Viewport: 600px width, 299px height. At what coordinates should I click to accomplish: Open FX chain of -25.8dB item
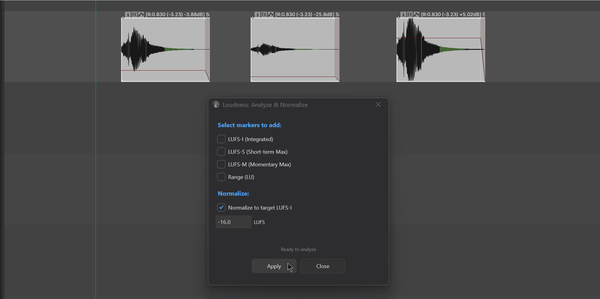264,14
